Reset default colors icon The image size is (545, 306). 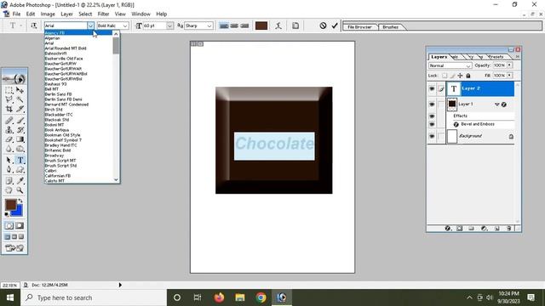(7, 214)
